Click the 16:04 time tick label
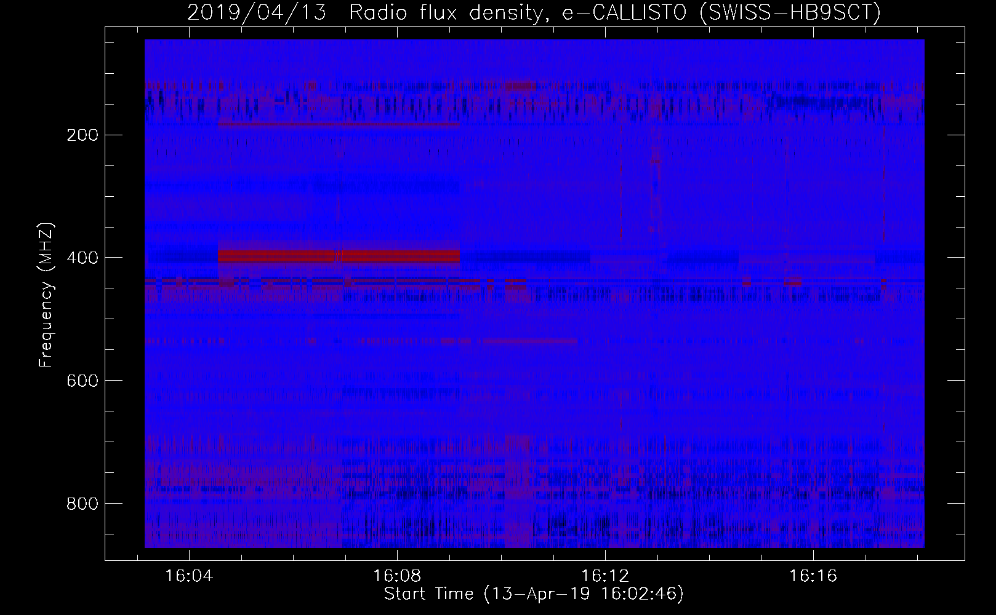The image size is (996, 615). [189, 576]
